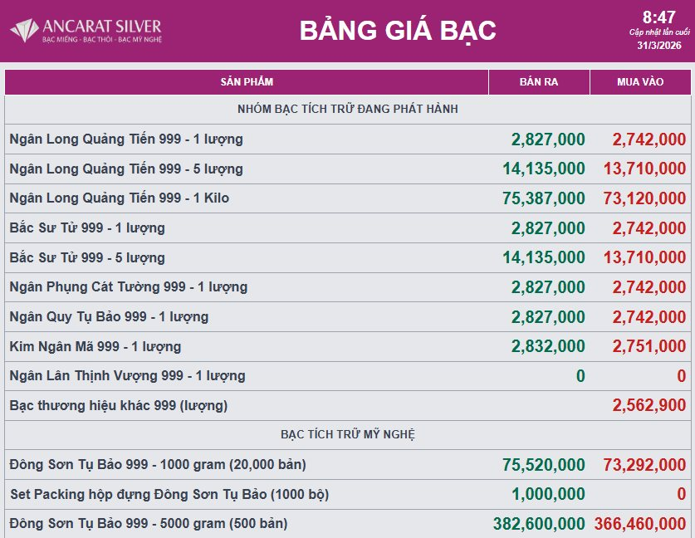Click the Ancarat Silver diamond logo icon
The image size is (695, 538).
click(x=24, y=31)
